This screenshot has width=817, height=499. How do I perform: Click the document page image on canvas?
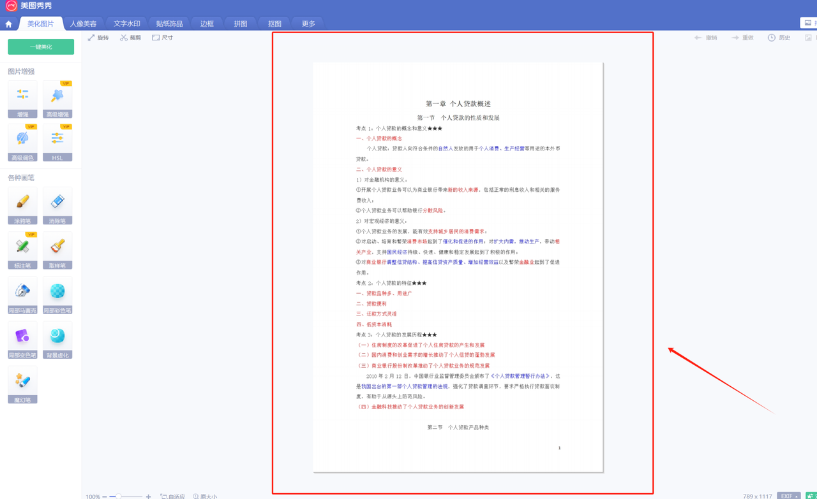point(458,267)
